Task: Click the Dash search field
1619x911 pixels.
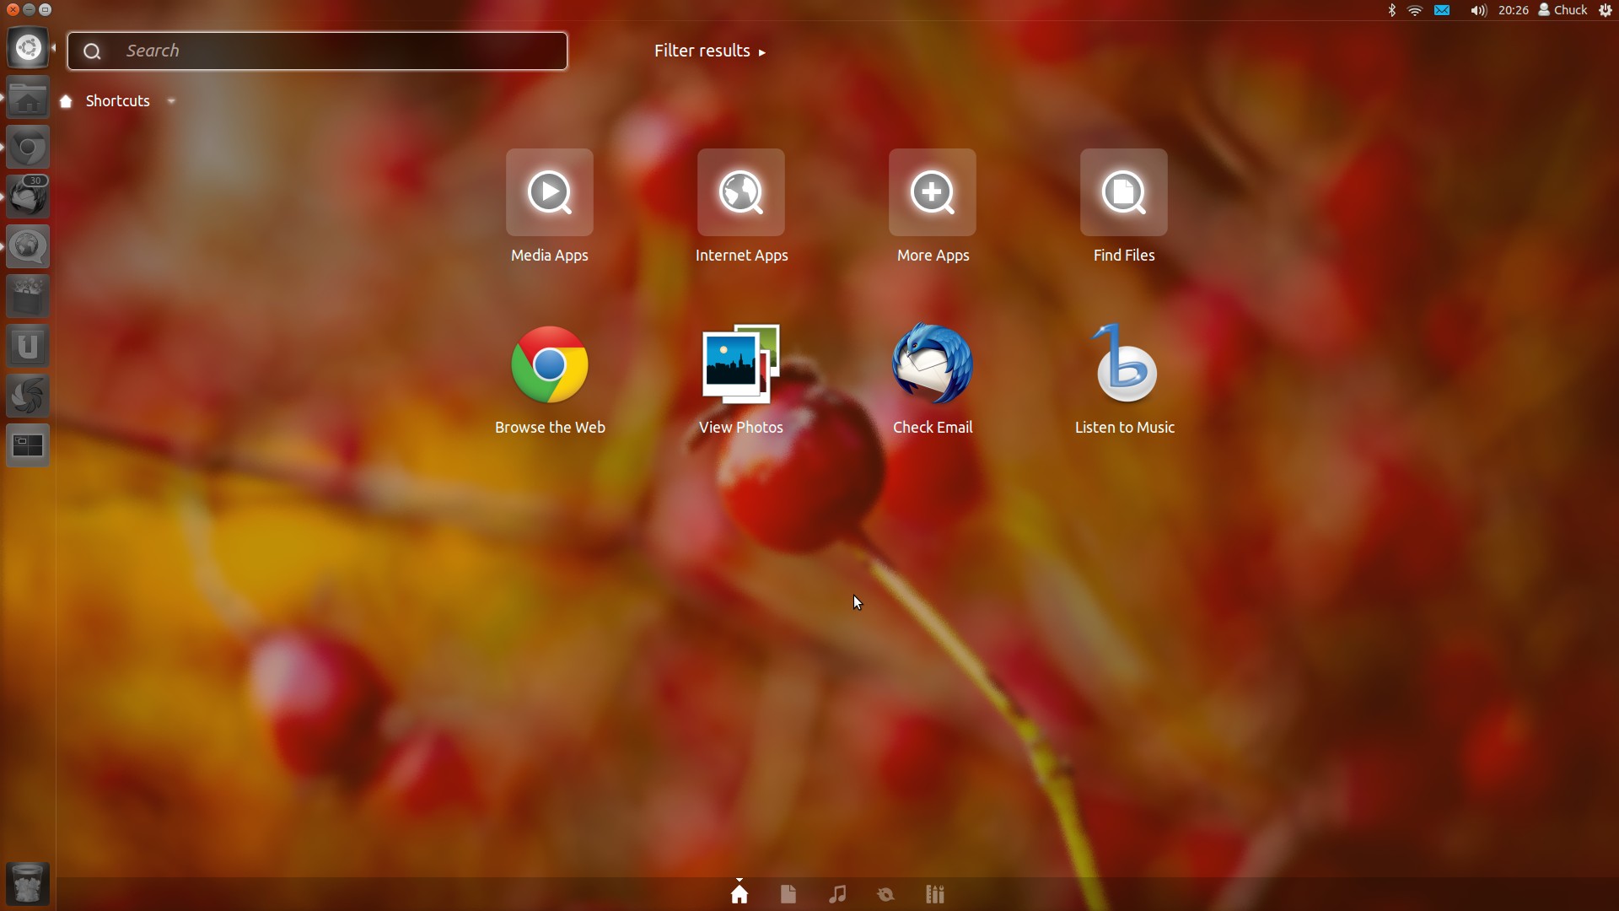Action: point(337,51)
